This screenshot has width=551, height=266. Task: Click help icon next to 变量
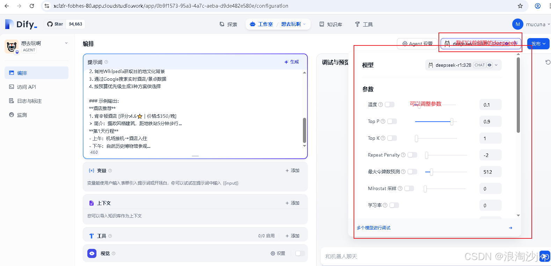click(110, 171)
